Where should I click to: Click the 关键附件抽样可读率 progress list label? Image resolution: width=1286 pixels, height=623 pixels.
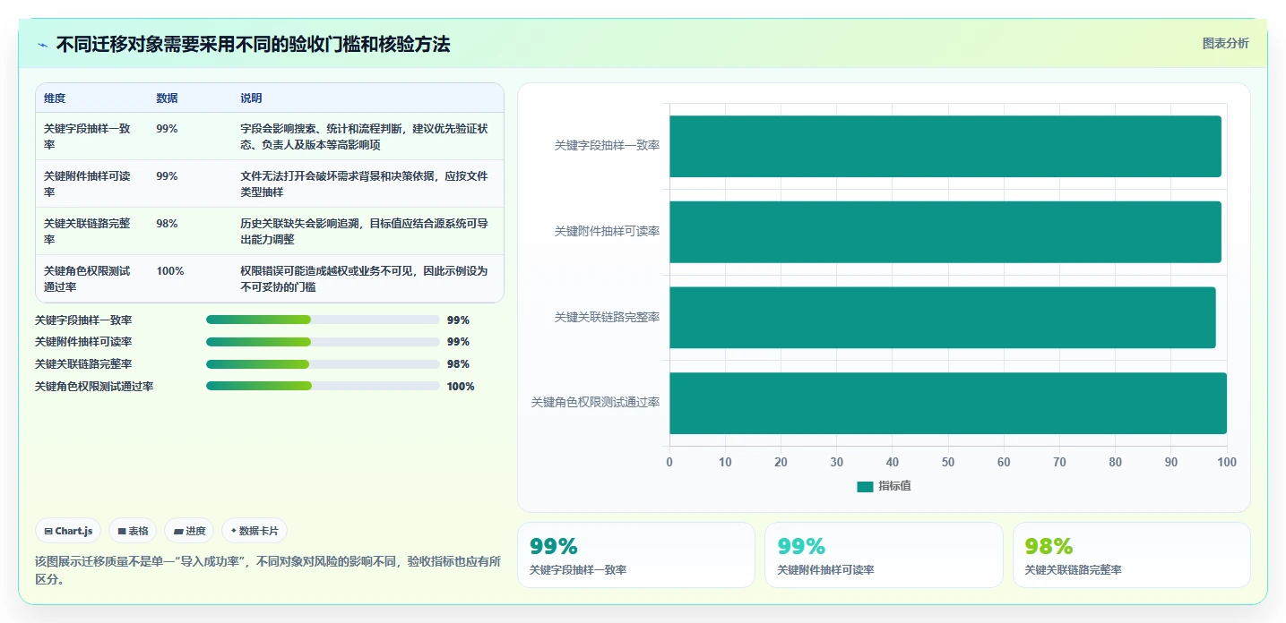[x=83, y=342]
